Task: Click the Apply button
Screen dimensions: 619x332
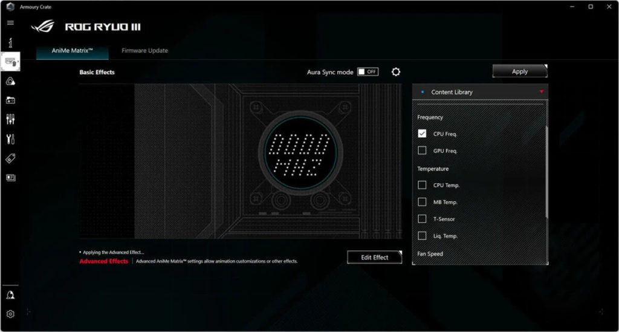Action: (519, 71)
